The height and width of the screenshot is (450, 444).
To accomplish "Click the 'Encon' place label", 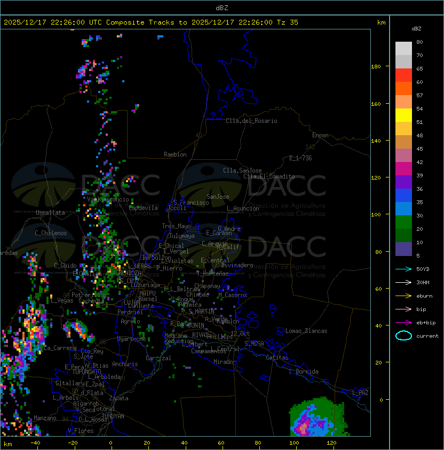I will [320, 135].
